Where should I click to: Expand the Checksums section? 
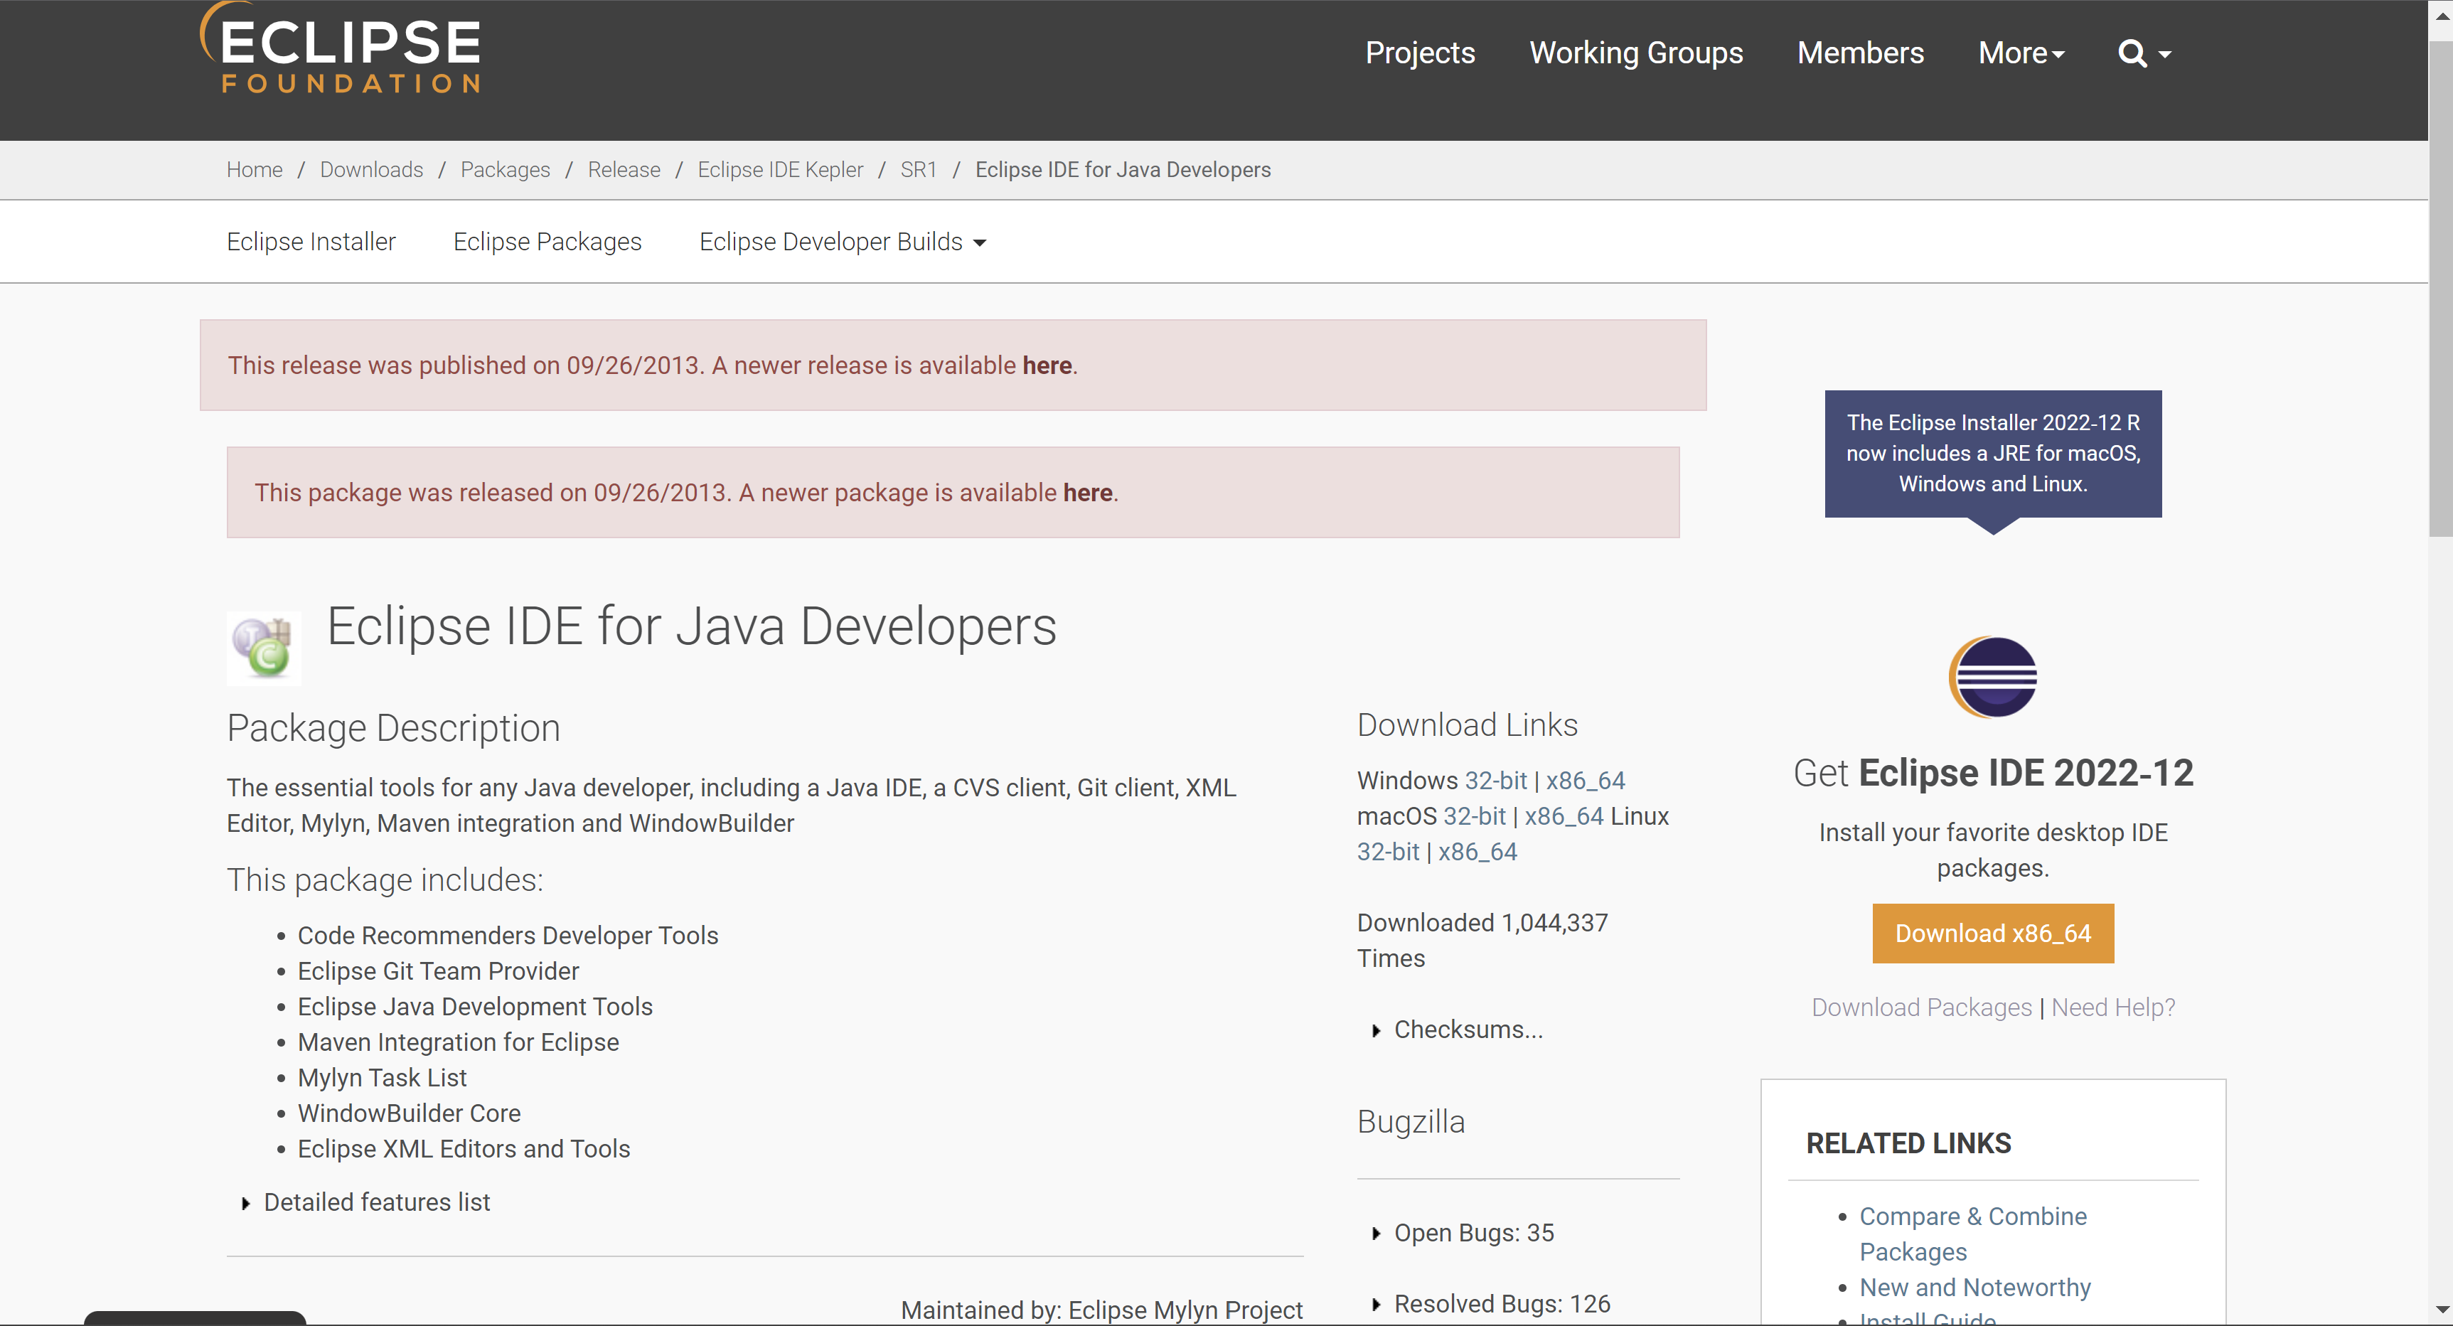tap(1468, 1030)
